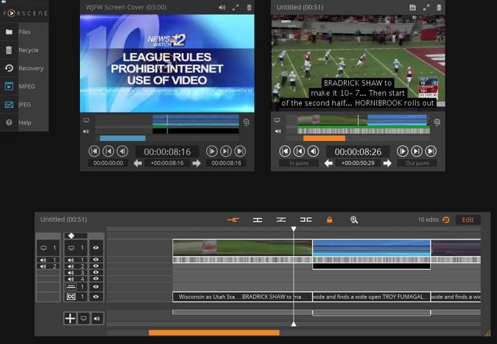This screenshot has width=497, height=344.
Task: Jump to end in WJFW Screen Cover player
Action: click(240, 151)
